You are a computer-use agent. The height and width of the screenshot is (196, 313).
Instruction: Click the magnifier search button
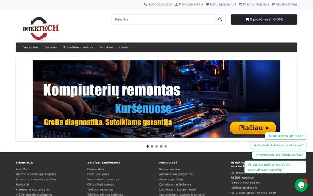click(x=220, y=20)
